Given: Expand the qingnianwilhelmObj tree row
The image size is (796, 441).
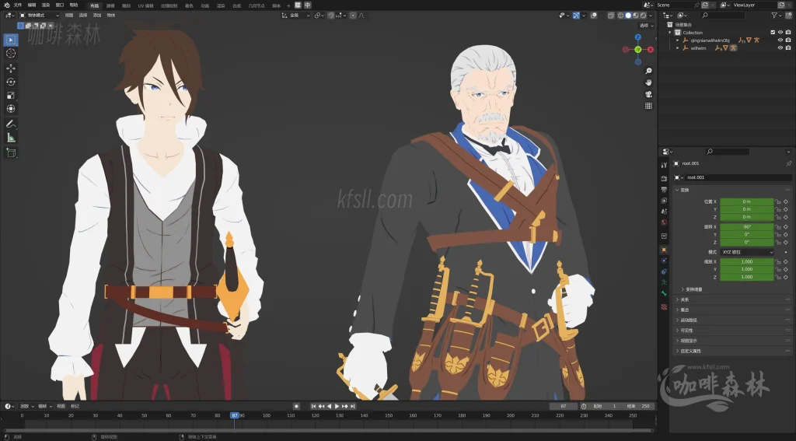Looking at the screenshot, I should (x=678, y=40).
